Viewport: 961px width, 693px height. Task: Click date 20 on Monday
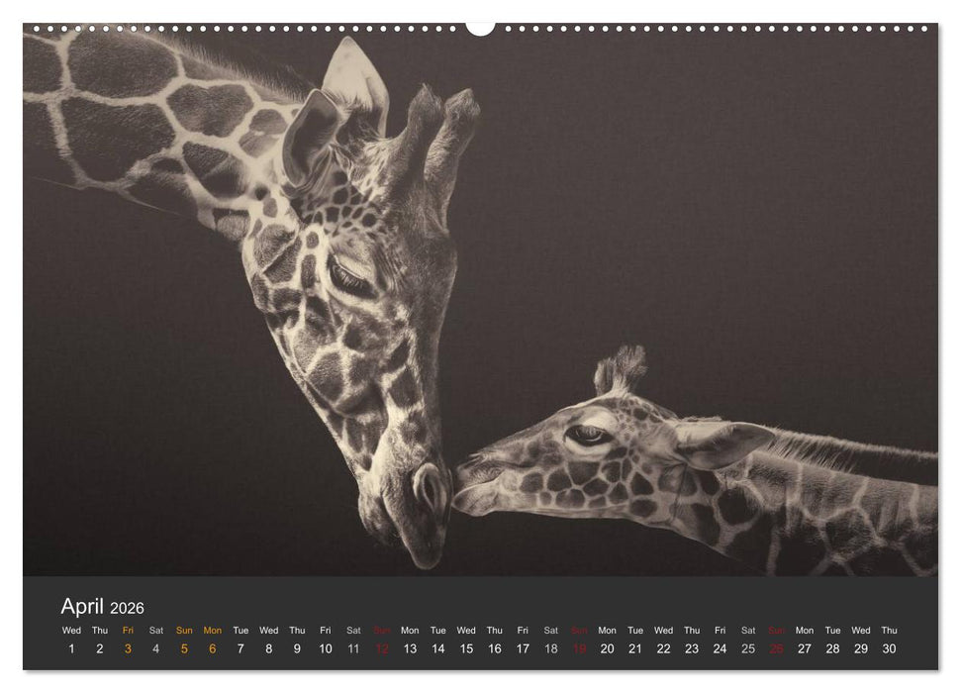607,645
